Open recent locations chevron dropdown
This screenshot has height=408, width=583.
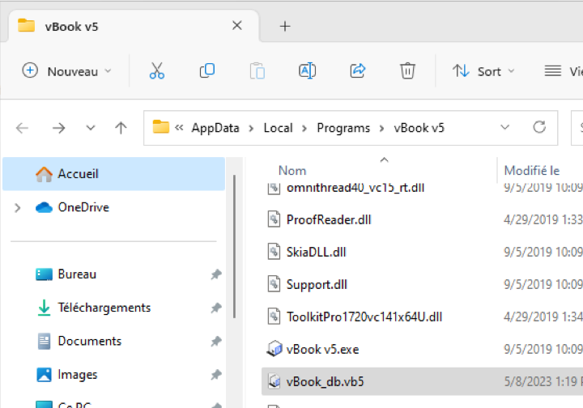91,128
